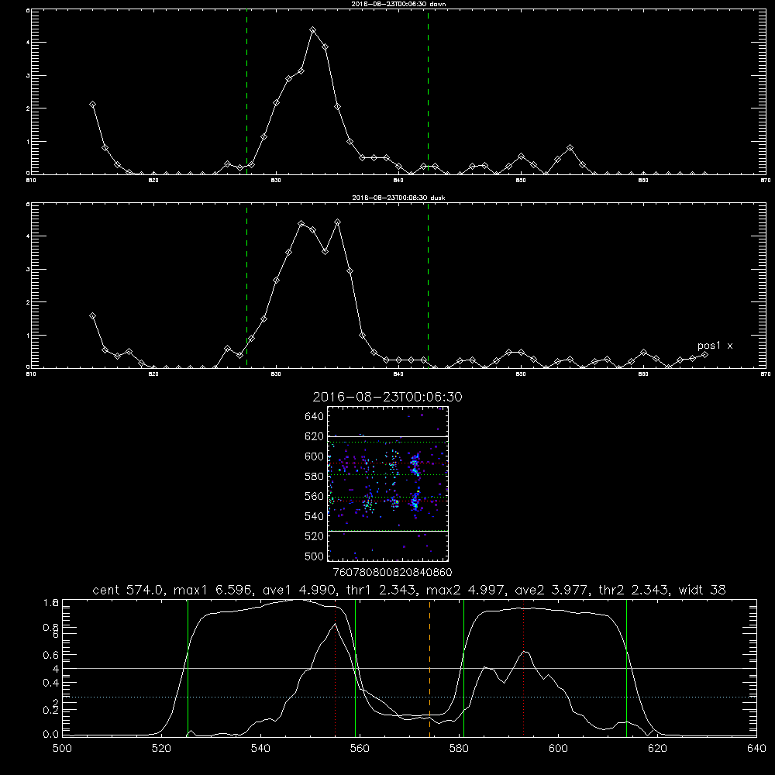The width and height of the screenshot is (775, 775).
Task: Click the '0.0' y-axis label of the bottom plot
Action: point(51,735)
